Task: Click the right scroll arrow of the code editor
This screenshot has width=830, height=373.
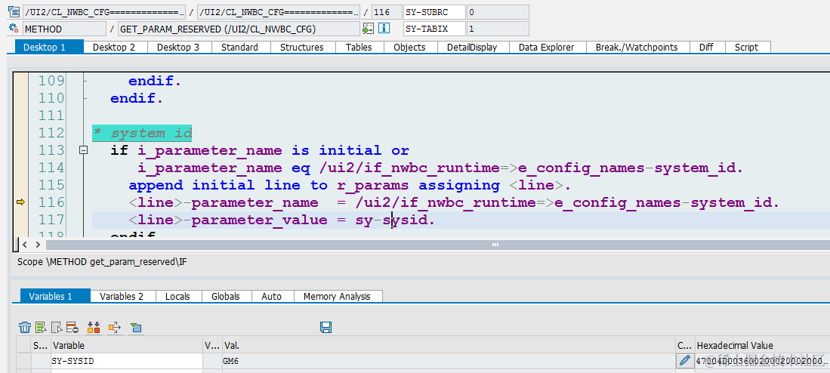Action: 38,245
